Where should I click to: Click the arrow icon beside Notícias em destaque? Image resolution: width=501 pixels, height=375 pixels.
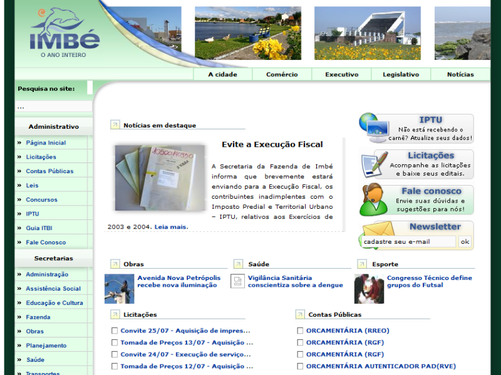(115, 125)
